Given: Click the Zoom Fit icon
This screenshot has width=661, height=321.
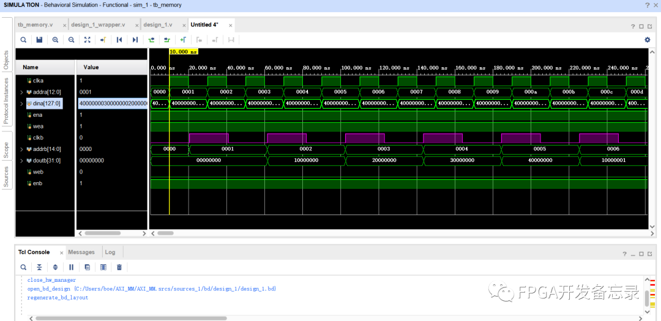Looking at the screenshot, I should pyautogui.click(x=87, y=40).
